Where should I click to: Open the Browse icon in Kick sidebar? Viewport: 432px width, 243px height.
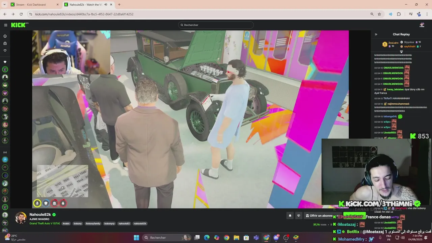coord(5,43)
